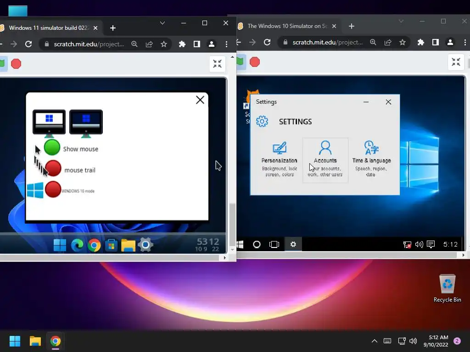Switch to The Windows 10 Simulator browser tab
470x352 pixels.
287,26
